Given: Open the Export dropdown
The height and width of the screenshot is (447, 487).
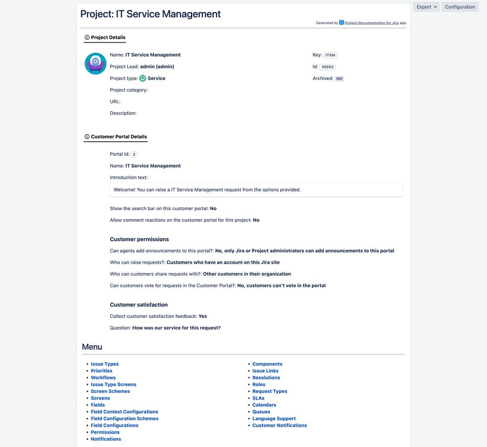Looking at the screenshot, I should point(426,7).
